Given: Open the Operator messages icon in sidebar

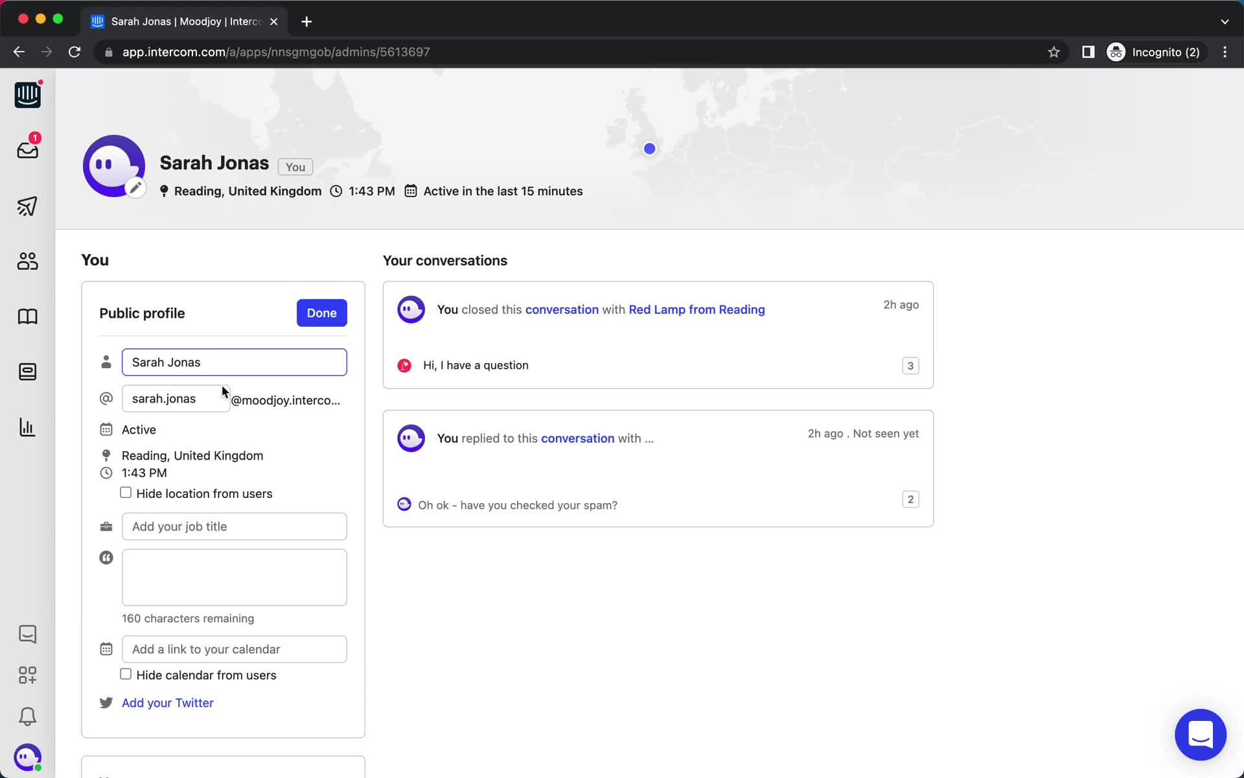Looking at the screenshot, I should (x=27, y=371).
